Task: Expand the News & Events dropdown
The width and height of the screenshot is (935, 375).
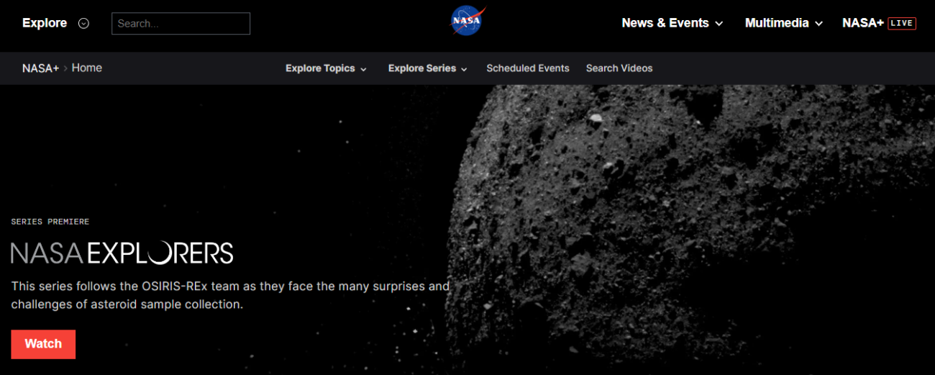Action: point(672,23)
